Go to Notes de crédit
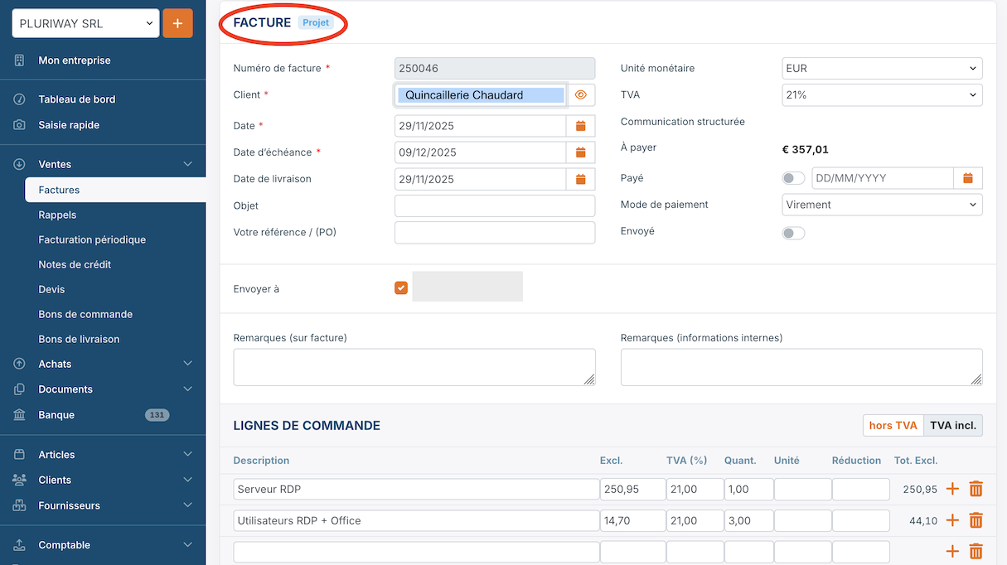Image resolution: width=1007 pixels, height=565 pixels. (x=75, y=264)
